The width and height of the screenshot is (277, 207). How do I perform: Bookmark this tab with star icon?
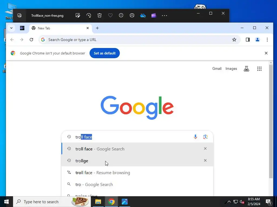234,40
